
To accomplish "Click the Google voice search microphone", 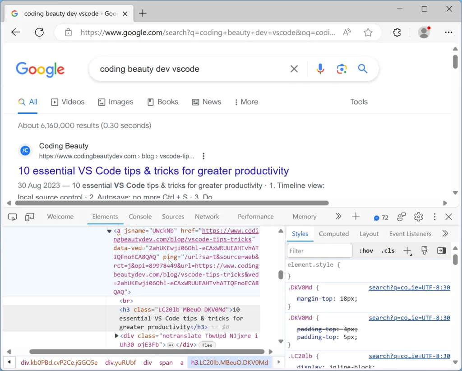I will point(320,69).
